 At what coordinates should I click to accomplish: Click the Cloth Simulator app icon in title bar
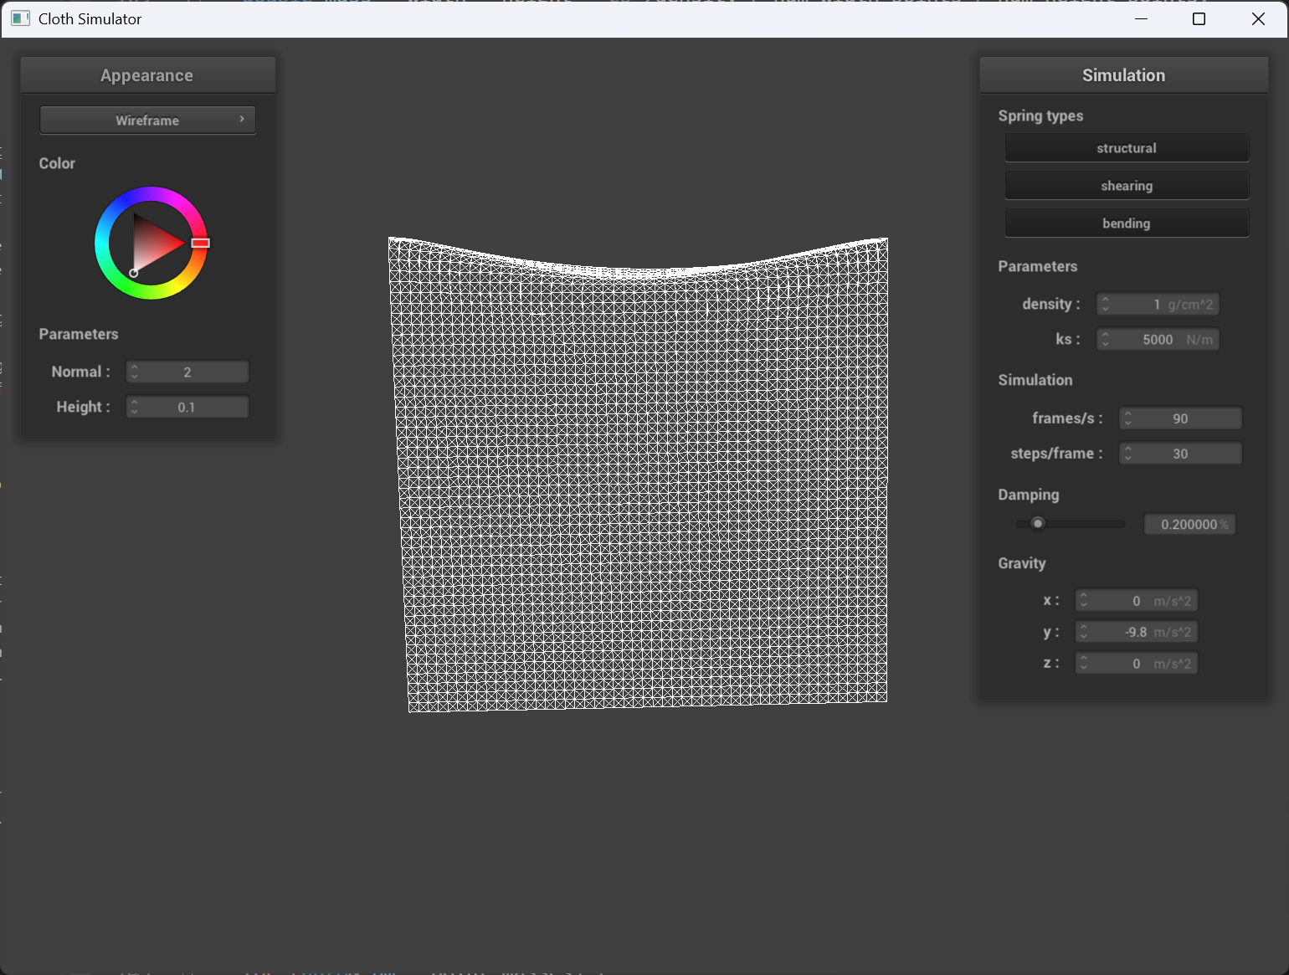click(21, 18)
